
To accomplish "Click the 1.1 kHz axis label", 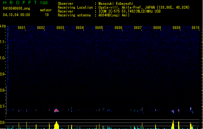I will click(x=3, y=42).
